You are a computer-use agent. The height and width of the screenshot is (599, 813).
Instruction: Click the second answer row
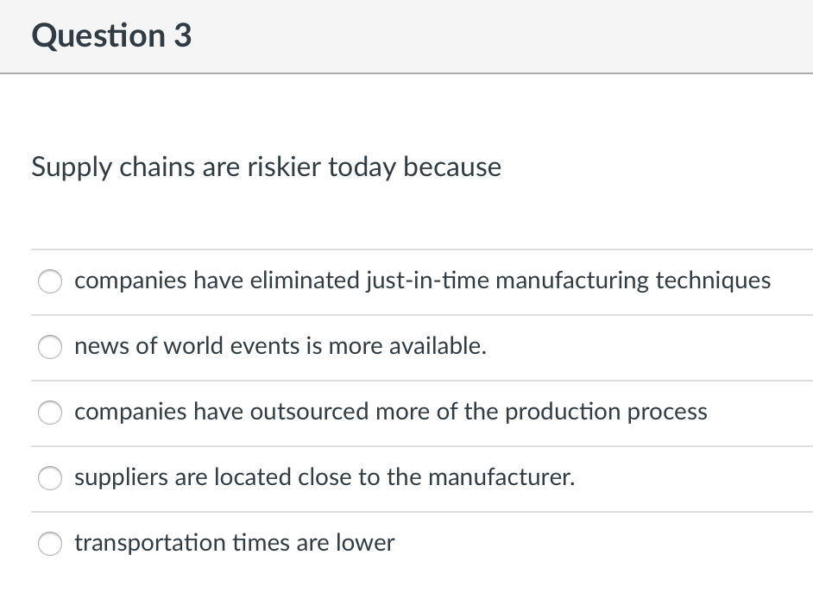pyautogui.click(x=406, y=347)
